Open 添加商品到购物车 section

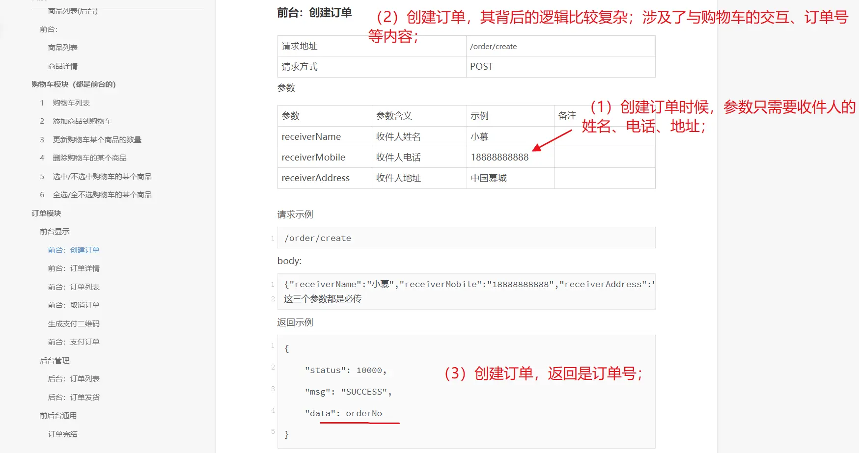click(x=82, y=121)
